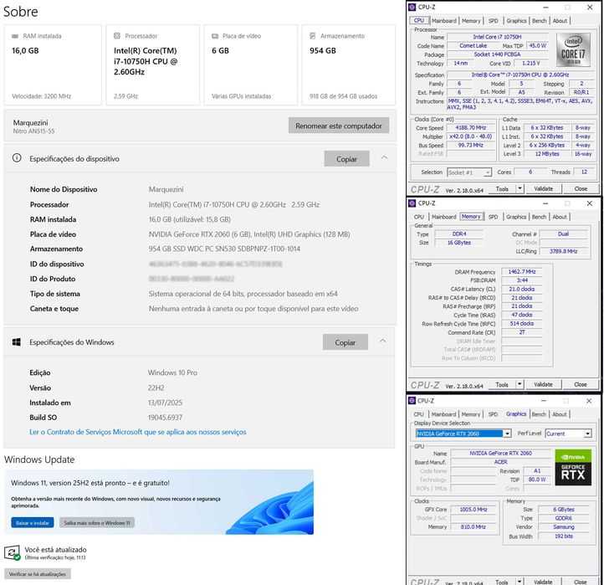Screen dimensions: 604x585
Task: Click Verificar se há atualizações button
Action: [38, 574]
